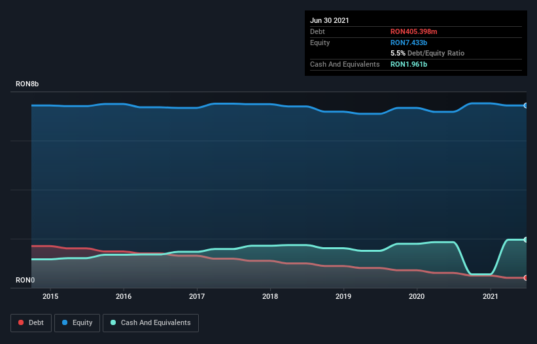Click the 2016 x-axis label
Screen dimensions: 537x344
(124, 296)
